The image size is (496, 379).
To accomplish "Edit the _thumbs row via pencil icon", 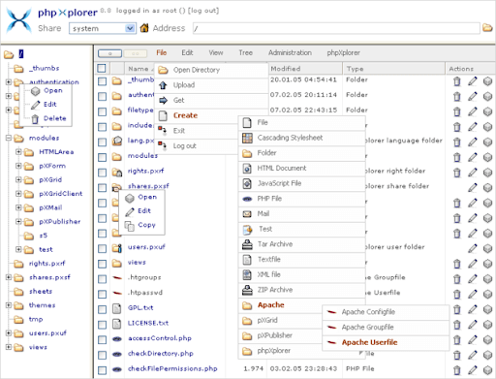I will pyautogui.click(x=473, y=81).
